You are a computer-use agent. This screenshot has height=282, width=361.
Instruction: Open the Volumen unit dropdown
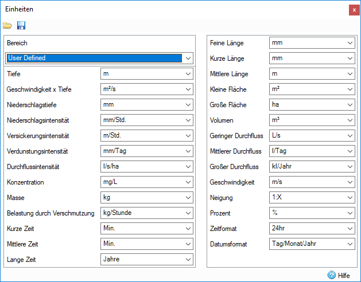pos(350,120)
